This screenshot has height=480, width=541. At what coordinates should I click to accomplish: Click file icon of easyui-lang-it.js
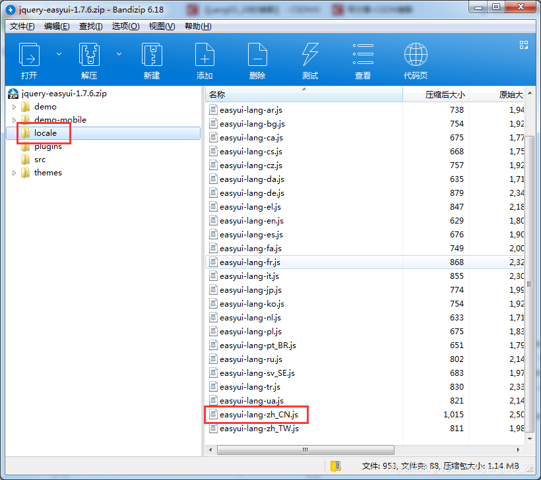point(213,276)
